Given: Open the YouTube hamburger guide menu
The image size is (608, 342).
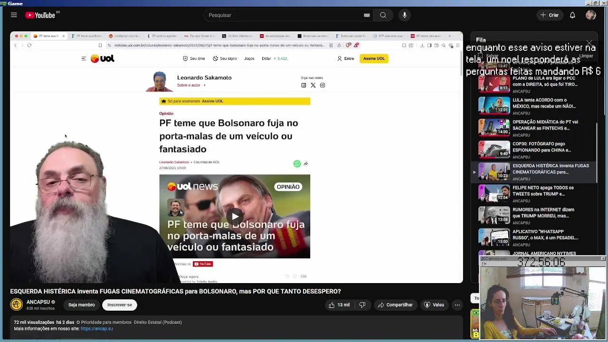Looking at the screenshot, I should click(x=14, y=15).
